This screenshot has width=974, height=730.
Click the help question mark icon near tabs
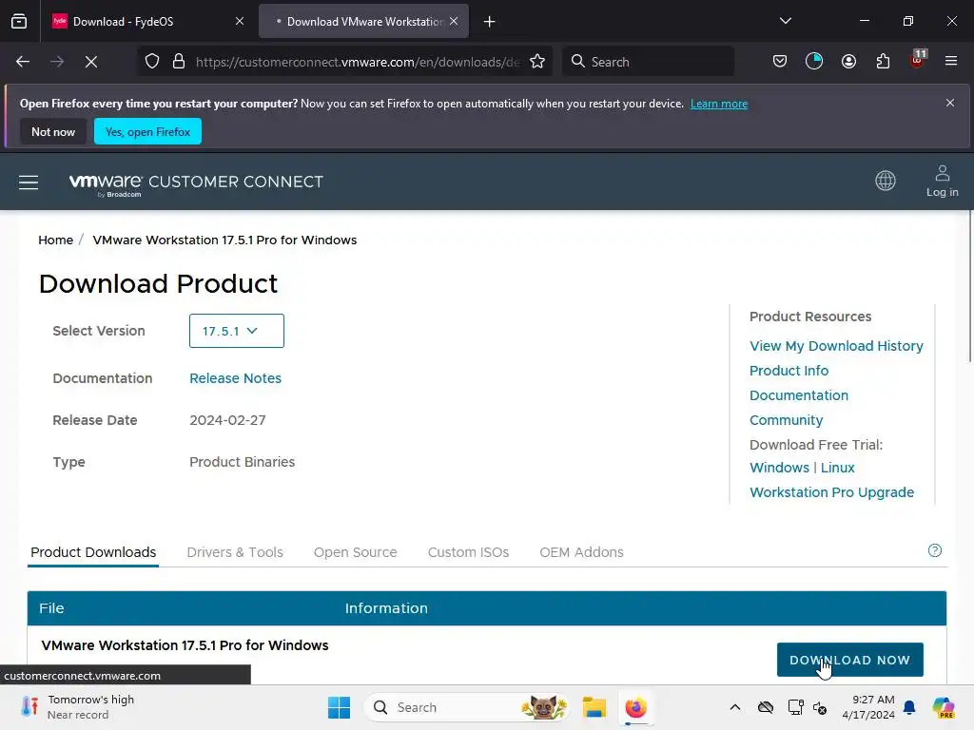click(935, 550)
